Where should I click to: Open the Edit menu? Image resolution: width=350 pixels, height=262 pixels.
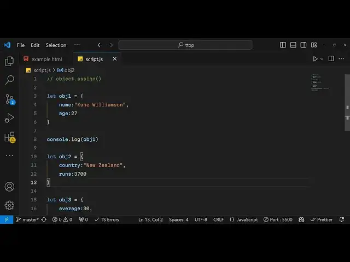[x=35, y=45]
